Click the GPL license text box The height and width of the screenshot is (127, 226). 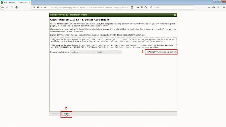[x=113, y=43]
